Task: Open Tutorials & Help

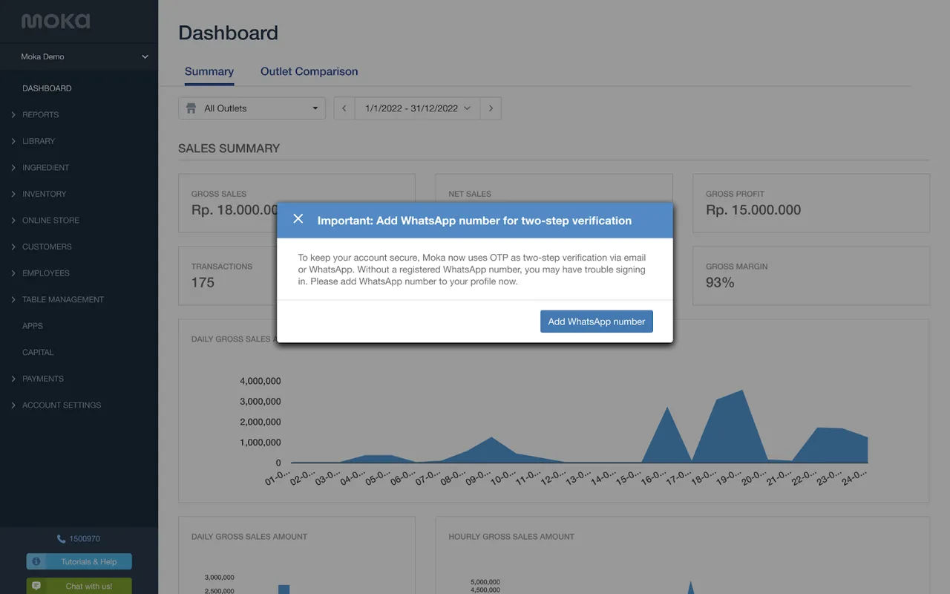Action: click(x=79, y=561)
